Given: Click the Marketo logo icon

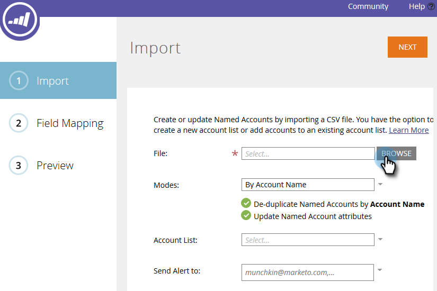Looking at the screenshot, I should 20,21.
